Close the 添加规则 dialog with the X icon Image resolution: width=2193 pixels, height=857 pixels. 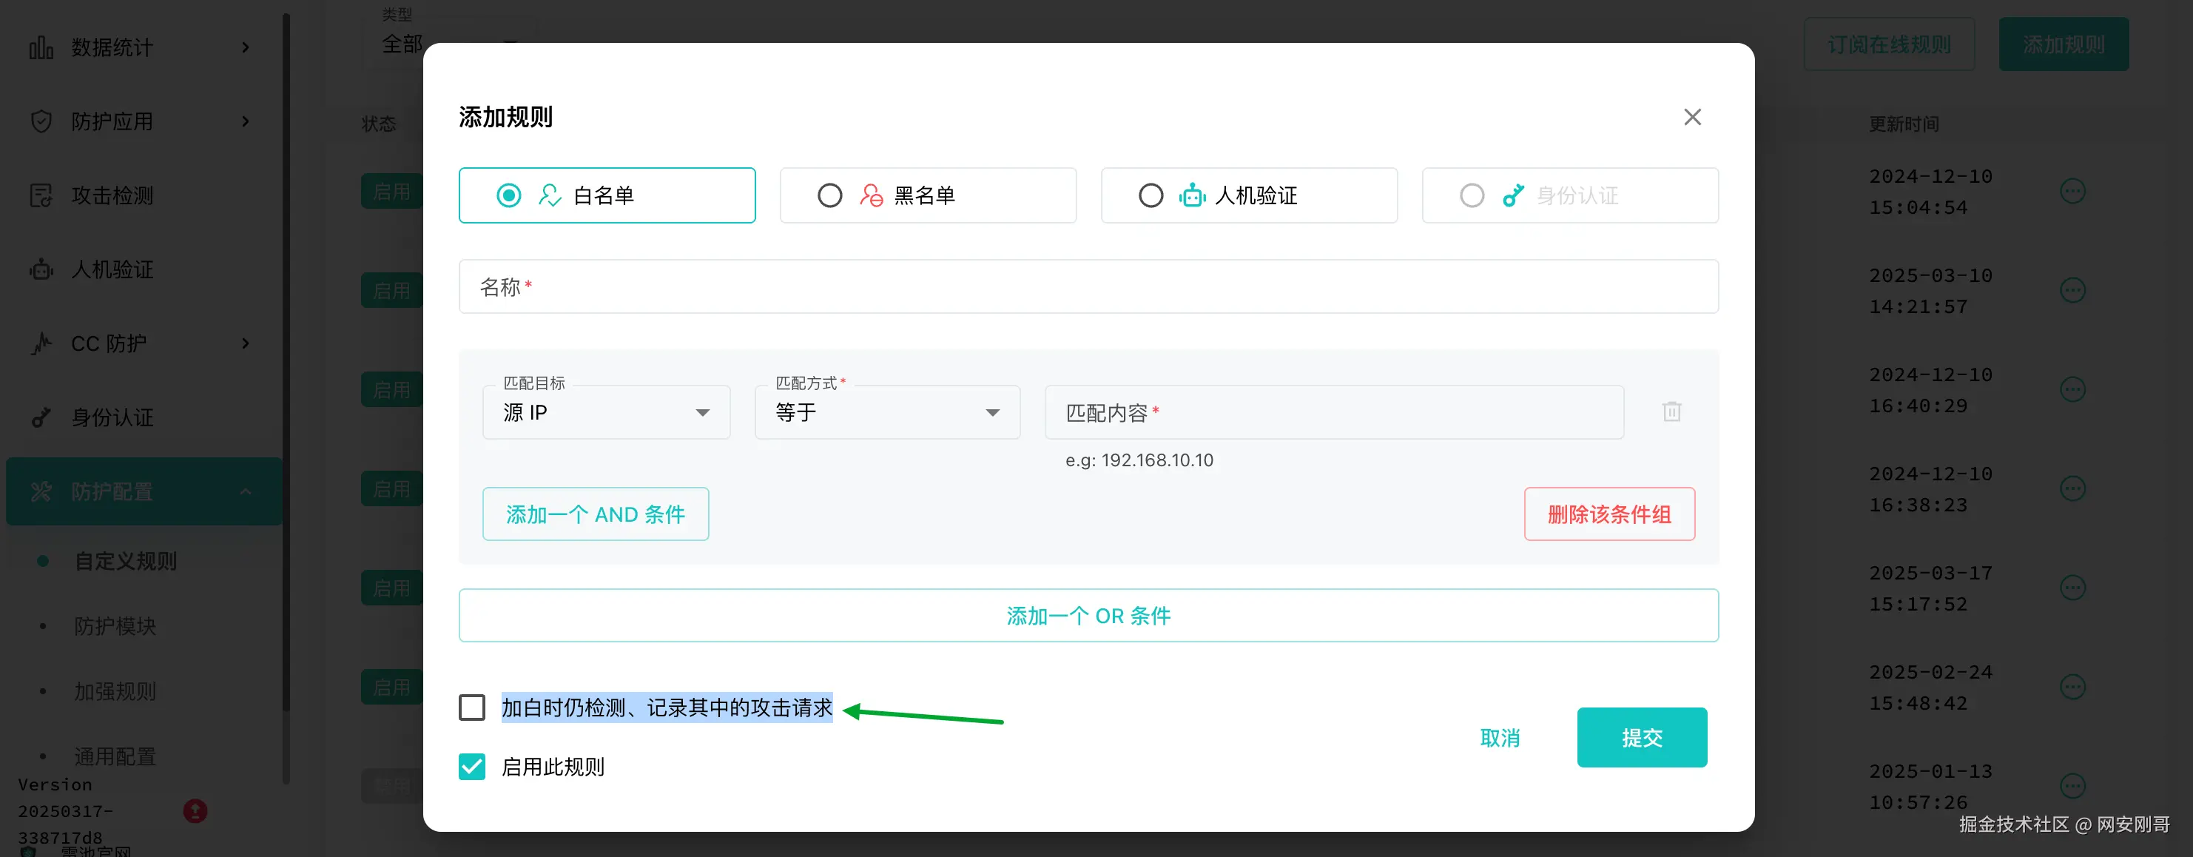(1691, 118)
